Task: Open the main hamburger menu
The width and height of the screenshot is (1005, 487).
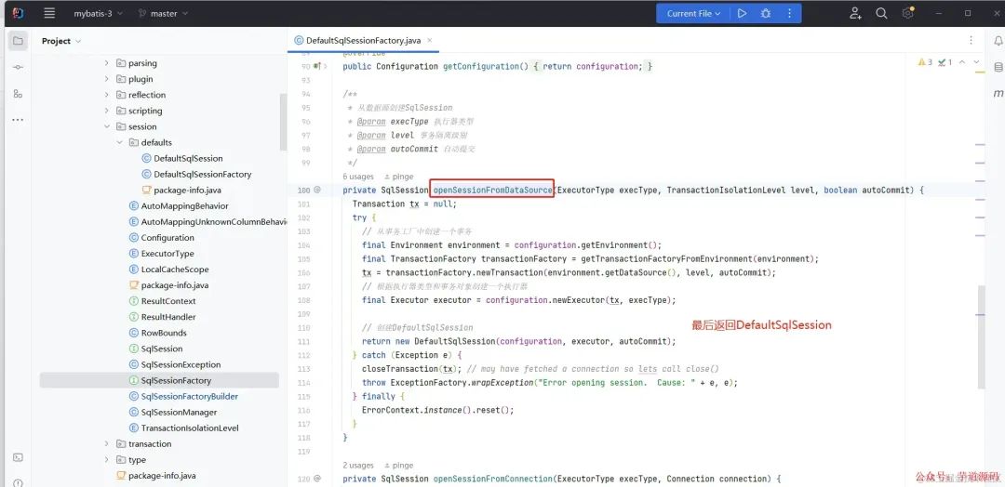Action: (x=49, y=13)
